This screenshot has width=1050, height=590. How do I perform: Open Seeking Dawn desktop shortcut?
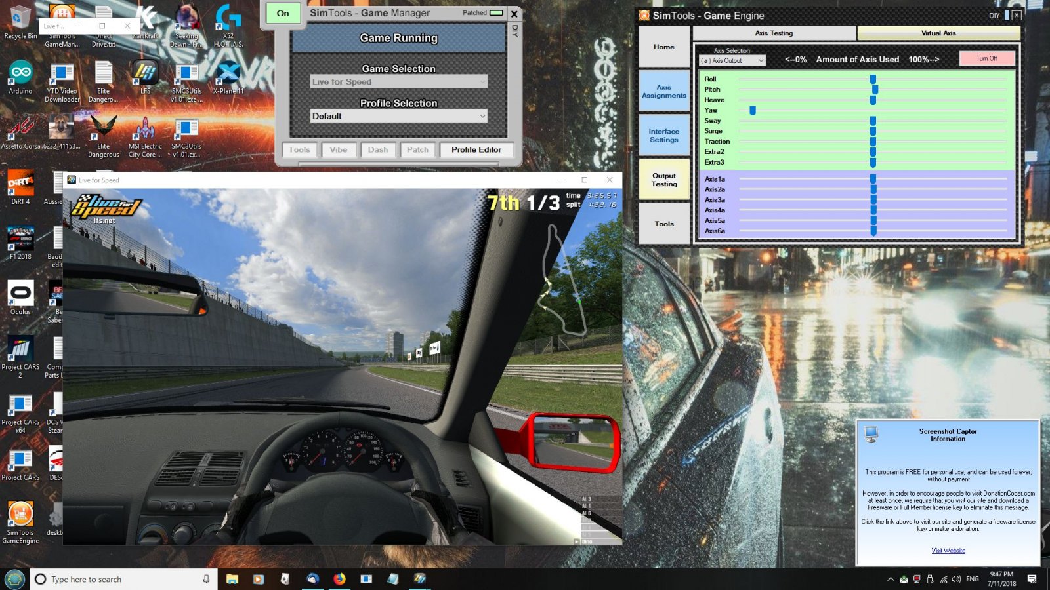tap(186, 26)
